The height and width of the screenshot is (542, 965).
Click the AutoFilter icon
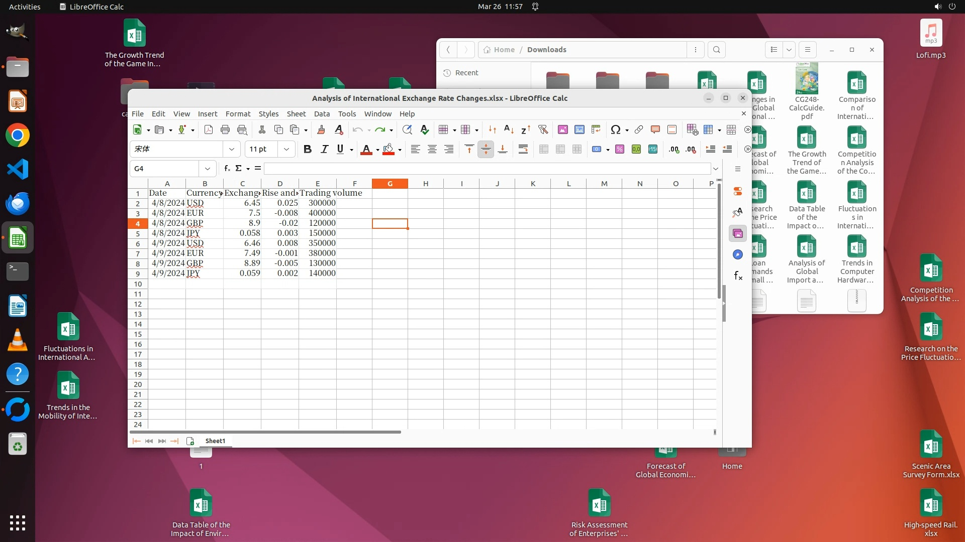click(x=543, y=129)
